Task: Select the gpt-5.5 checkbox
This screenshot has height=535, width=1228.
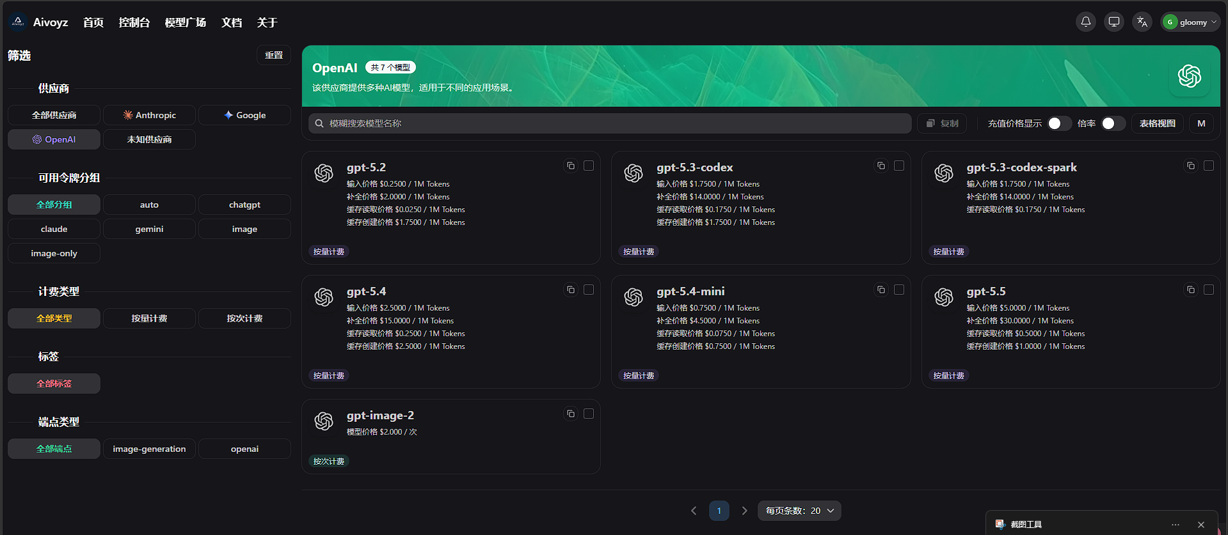Action: click(1209, 290)
